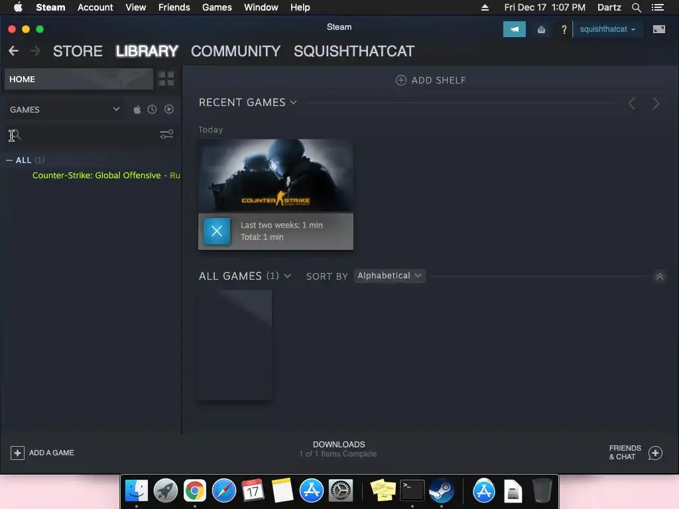Open Launchpad from the dock
The image size is (679, 509).
(x=166, y=491)
